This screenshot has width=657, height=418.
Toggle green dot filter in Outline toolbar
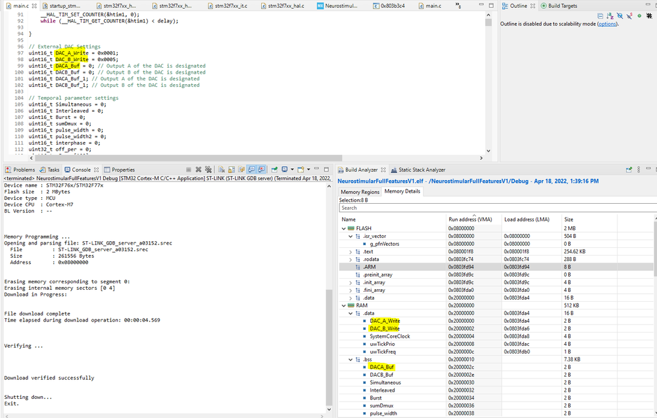coord(639,16)
